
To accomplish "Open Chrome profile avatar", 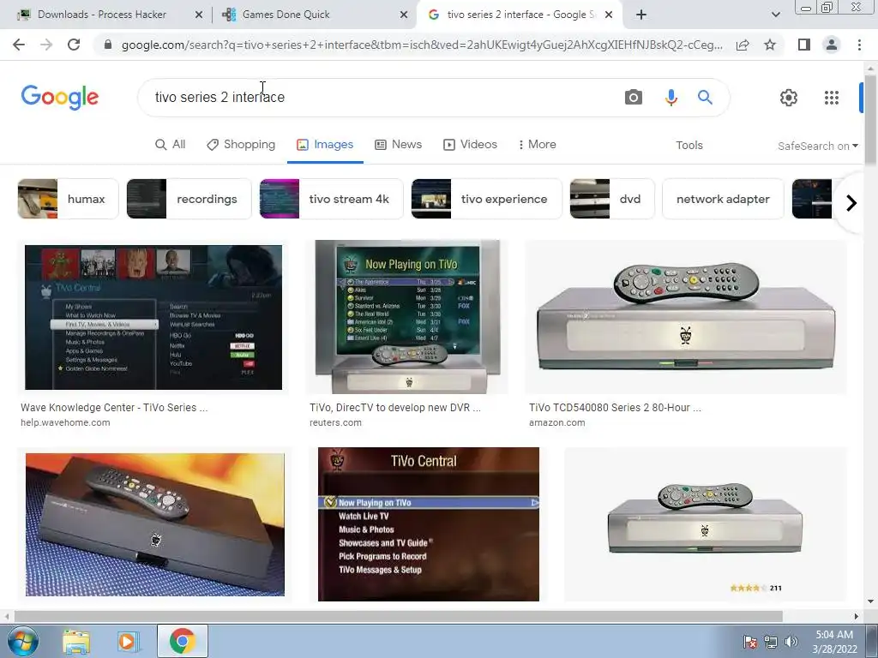I will 832,45.
